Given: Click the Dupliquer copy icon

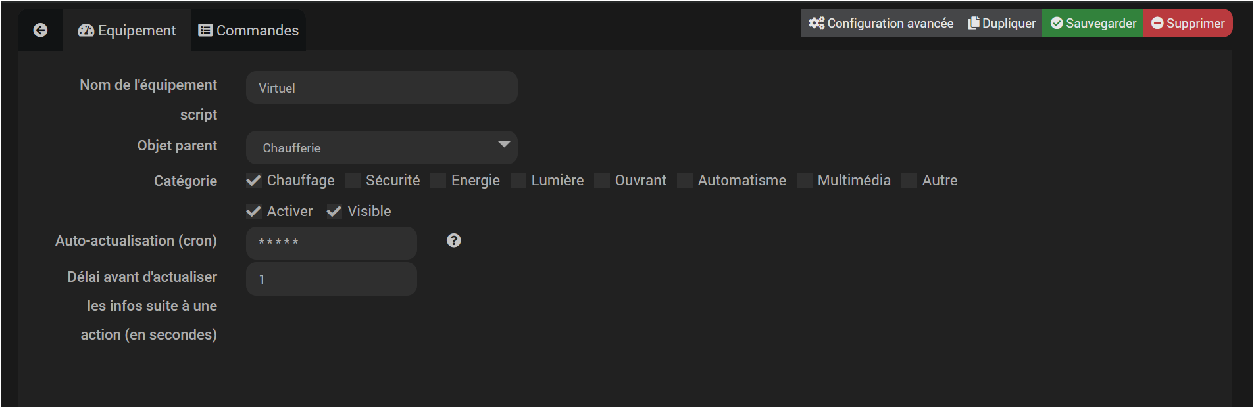Looking at the screenshot, I should [x=973, y=23].
